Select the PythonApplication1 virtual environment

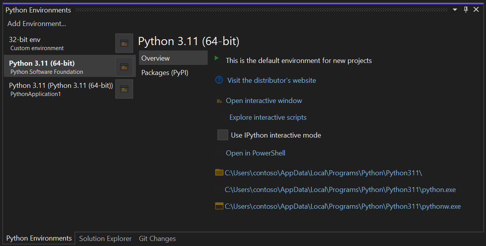click(x=59, y=89)
